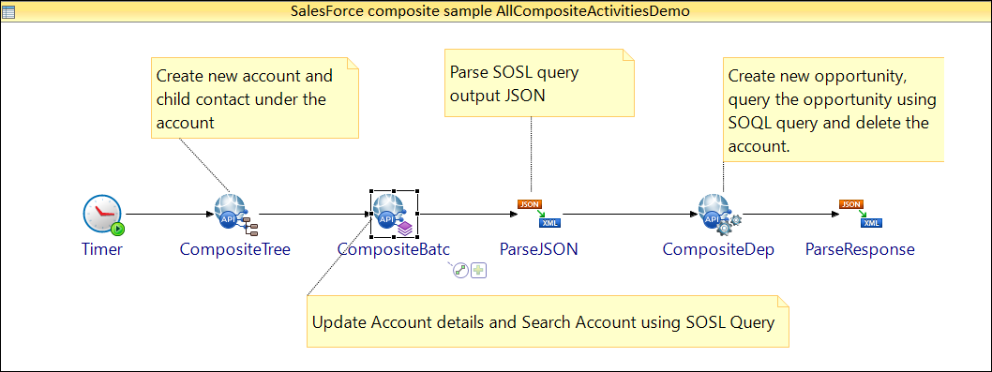Image resolution: width=992 pixels, height=372 pixels.
Task: Click the ParseJSON activity icon
Action: (x=540, y=214)
